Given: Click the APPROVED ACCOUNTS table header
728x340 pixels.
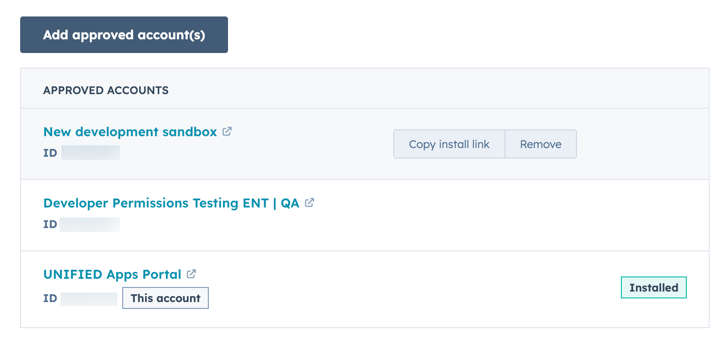Looking at the screenshot, I should tap(106, 90).
